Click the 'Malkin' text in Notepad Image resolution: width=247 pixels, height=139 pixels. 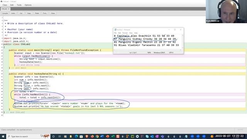(148, 42)
